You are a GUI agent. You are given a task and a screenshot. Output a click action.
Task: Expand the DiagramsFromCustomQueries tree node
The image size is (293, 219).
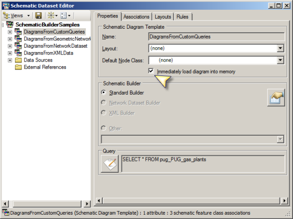[10, 32]
